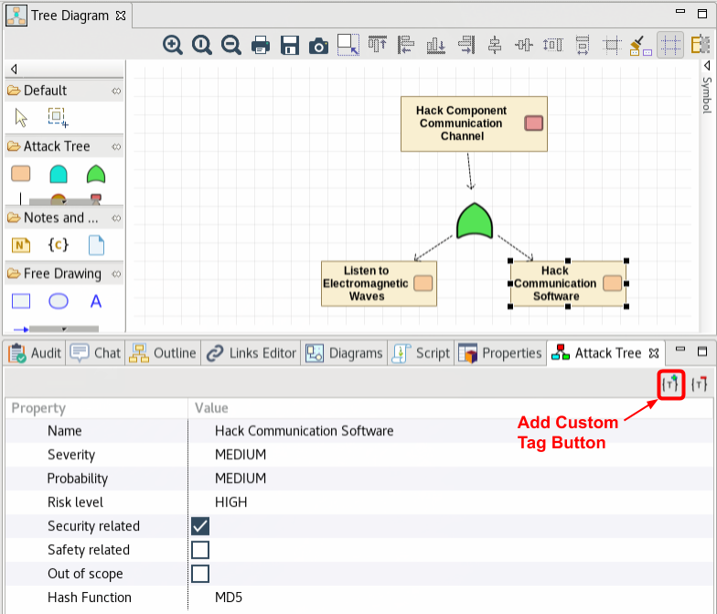717x614 pixels.
Task: Save diagram with the floppy disk icon
Action: coord(289,45)
